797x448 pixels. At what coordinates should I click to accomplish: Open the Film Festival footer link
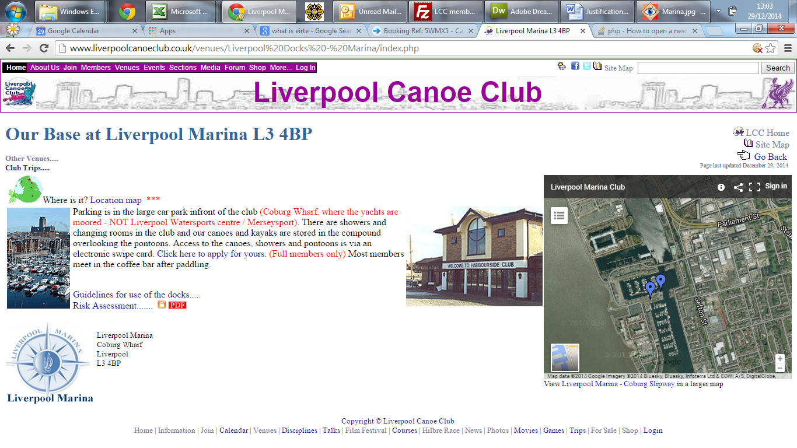point(366,430)
